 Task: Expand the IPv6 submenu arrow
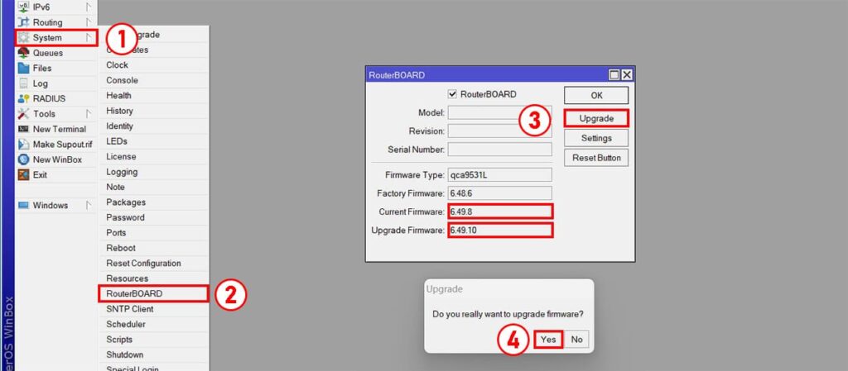89,7
